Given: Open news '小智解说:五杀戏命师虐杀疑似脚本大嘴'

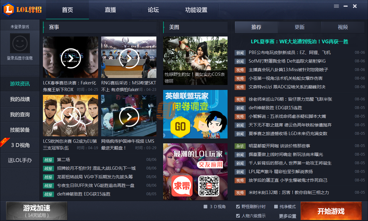Looking at the screenshot, I should [x=287, y=117].
